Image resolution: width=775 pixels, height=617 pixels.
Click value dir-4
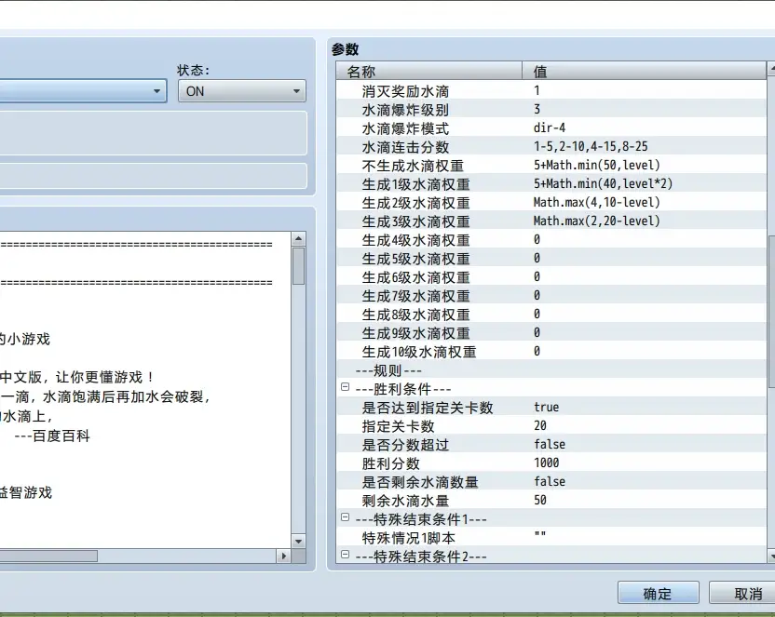(550, 127)
